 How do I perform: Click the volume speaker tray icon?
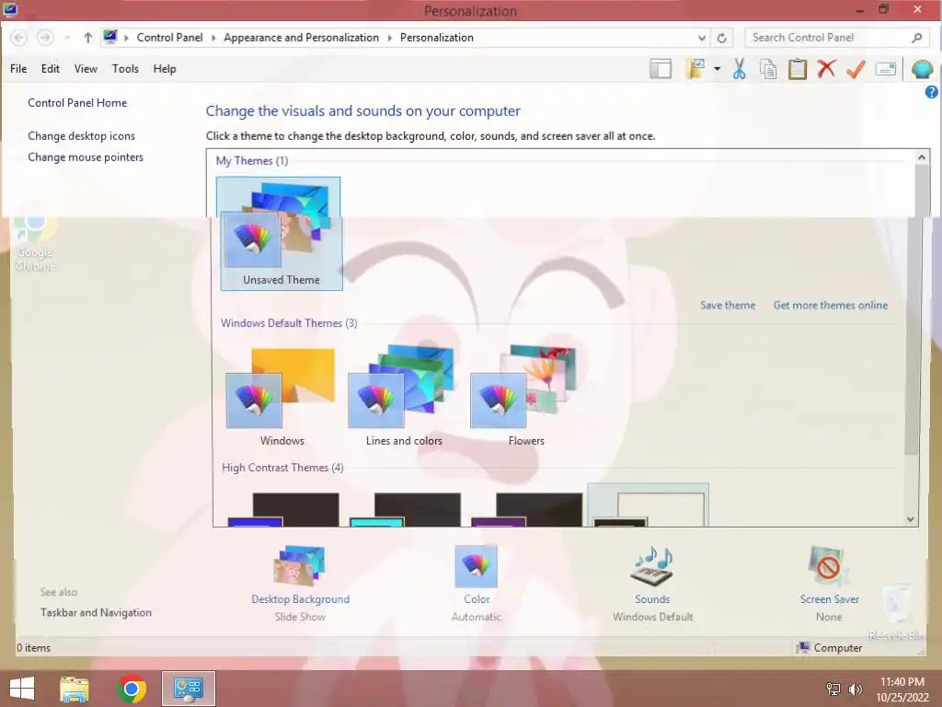coord(855,689)
